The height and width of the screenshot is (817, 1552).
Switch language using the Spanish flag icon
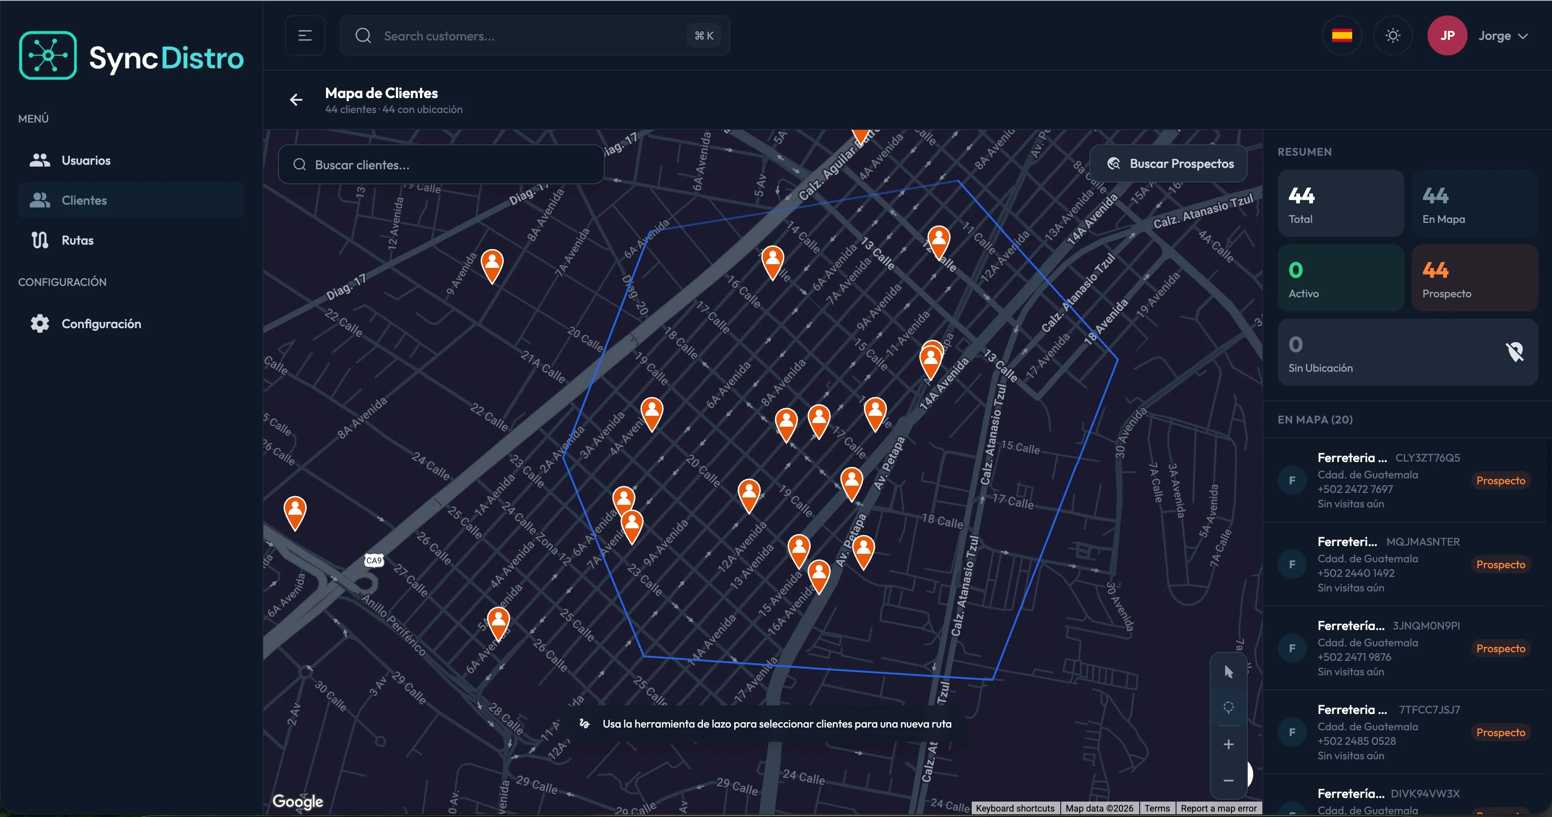(1342, 35)
